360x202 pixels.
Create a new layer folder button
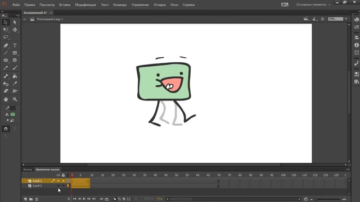(x=31, y=199)
